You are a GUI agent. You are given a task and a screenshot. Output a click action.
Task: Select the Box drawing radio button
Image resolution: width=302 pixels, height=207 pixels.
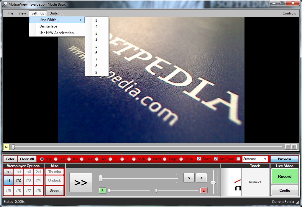click(x=69, y=159)
